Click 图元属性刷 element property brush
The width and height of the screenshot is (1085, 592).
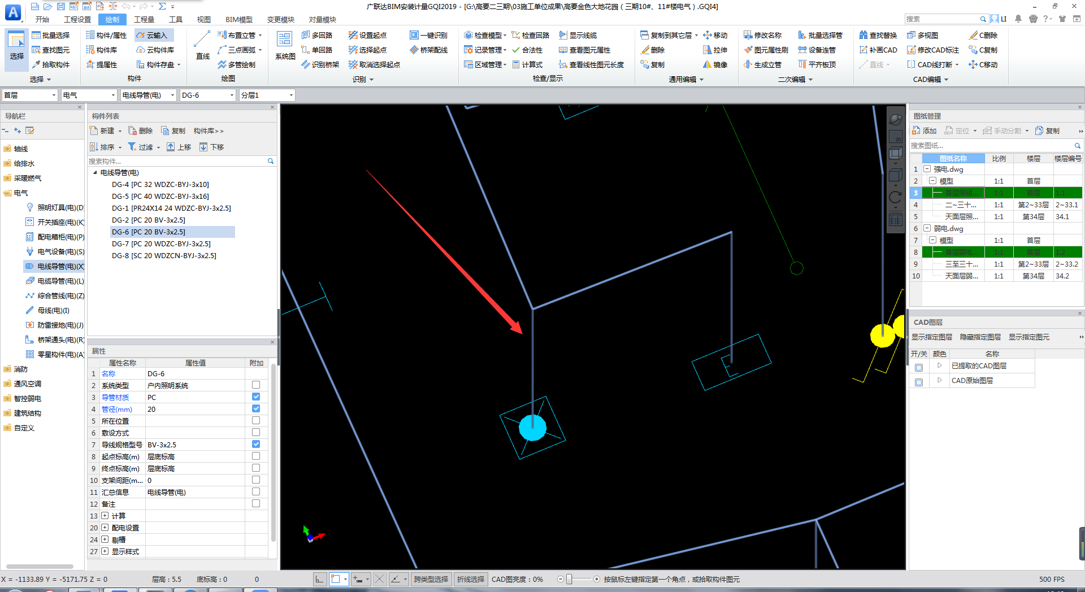pyautogui.click(x=766, y=50)
